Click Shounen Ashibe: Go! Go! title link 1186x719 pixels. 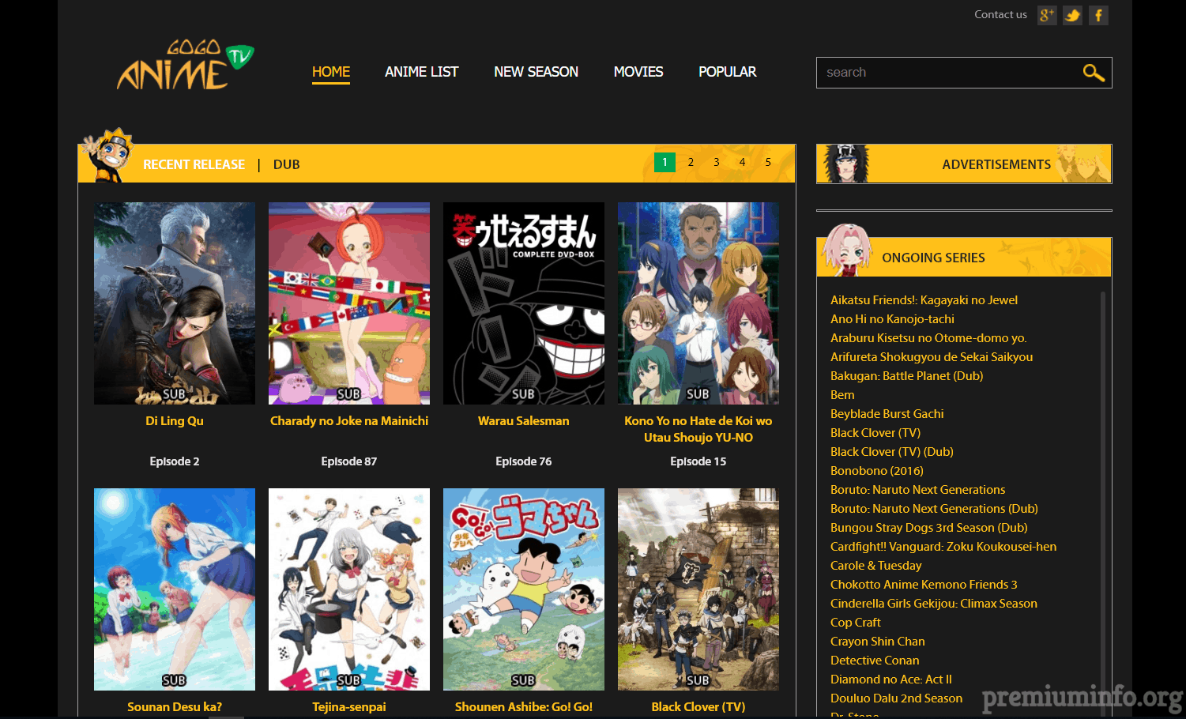click(x=524, y=707)
